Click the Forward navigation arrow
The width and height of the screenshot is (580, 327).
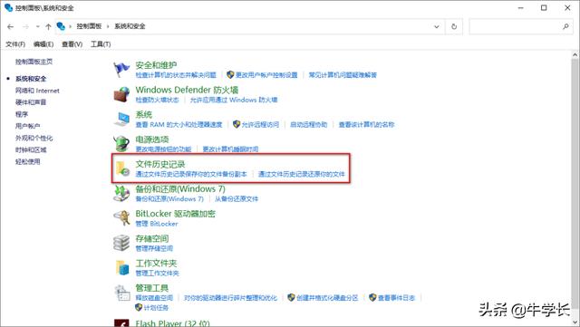click(x=25, y=26)
